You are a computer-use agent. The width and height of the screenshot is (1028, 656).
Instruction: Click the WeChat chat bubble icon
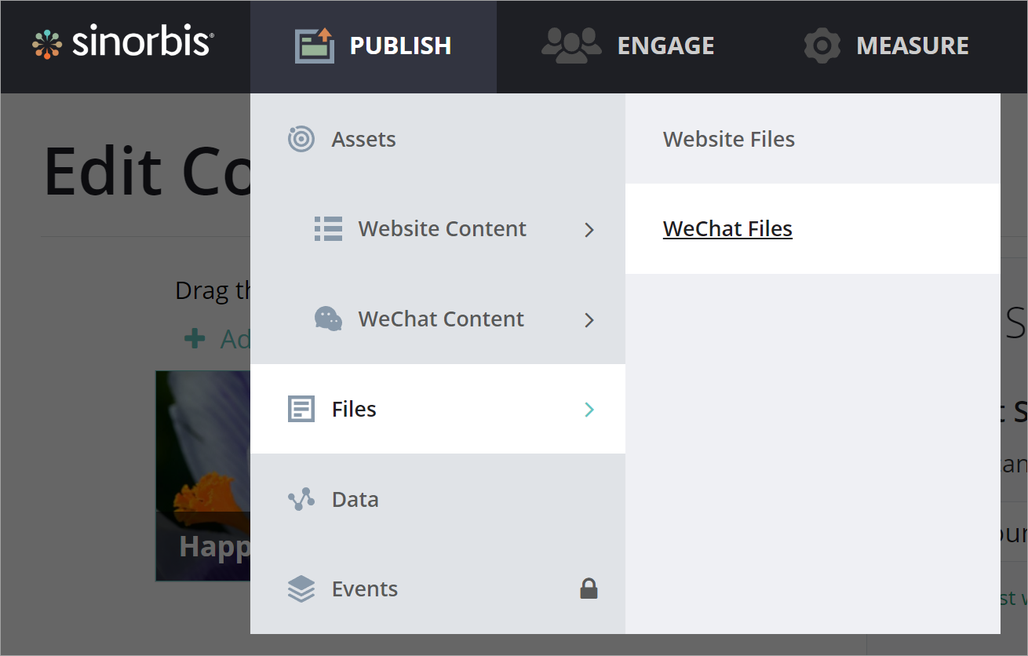coord(328,319)
